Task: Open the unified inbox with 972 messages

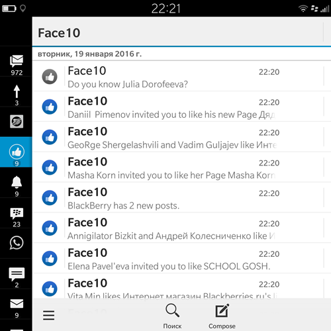Action: pyautogui.click(x=17, y=62)
